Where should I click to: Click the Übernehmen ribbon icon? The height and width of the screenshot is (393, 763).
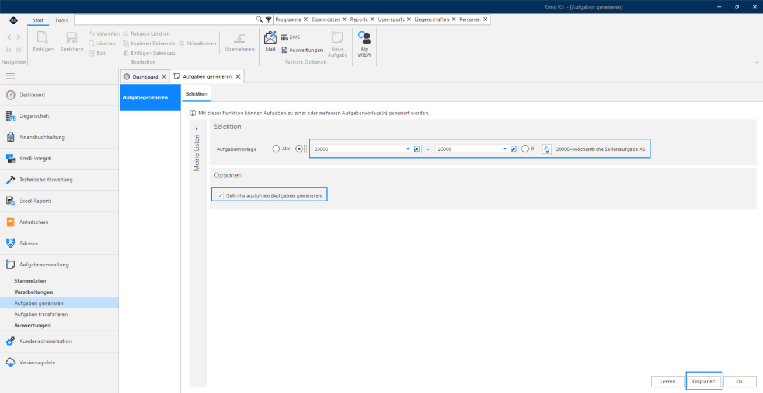[x=239, y=38]
